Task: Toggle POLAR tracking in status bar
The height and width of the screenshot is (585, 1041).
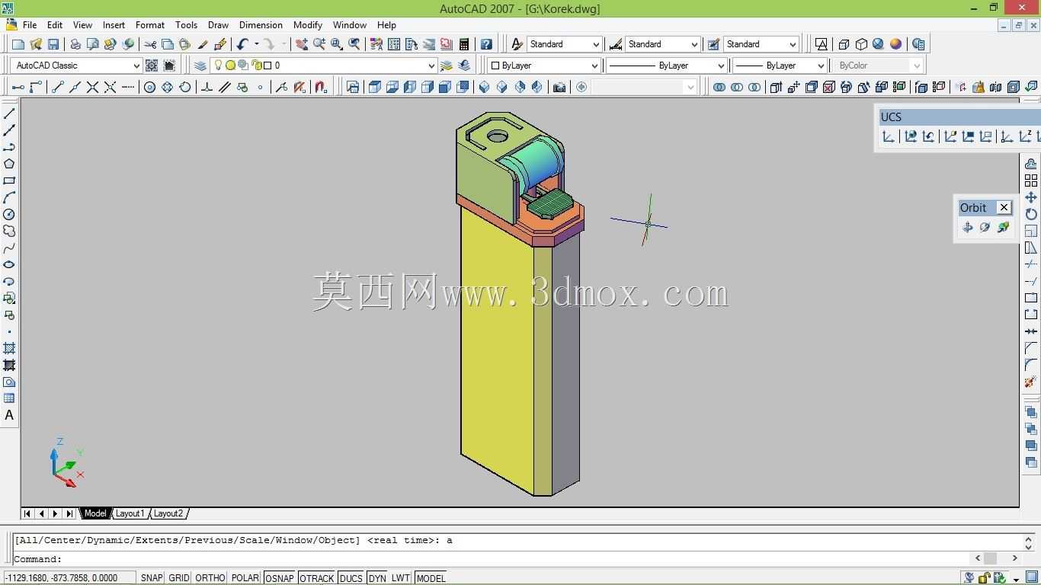Action: (245, 578)
